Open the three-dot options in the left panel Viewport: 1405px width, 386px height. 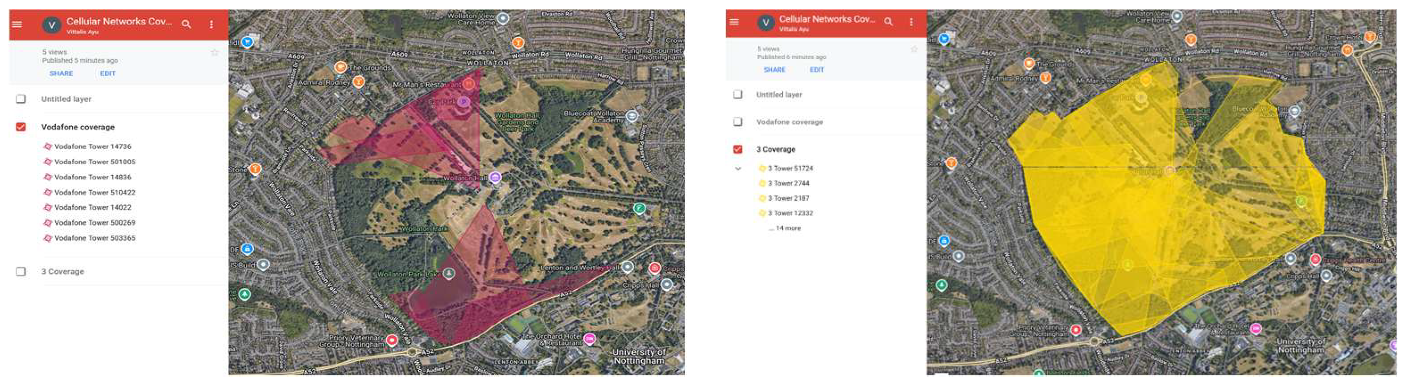[211, 24]
